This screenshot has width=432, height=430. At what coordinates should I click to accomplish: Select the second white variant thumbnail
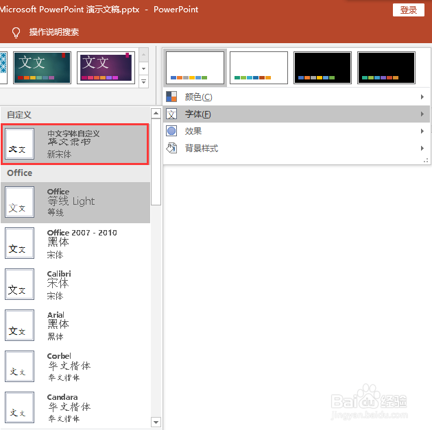coord(259,68)
